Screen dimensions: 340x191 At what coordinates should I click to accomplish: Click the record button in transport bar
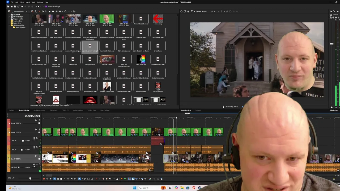(x=44, y=179)
